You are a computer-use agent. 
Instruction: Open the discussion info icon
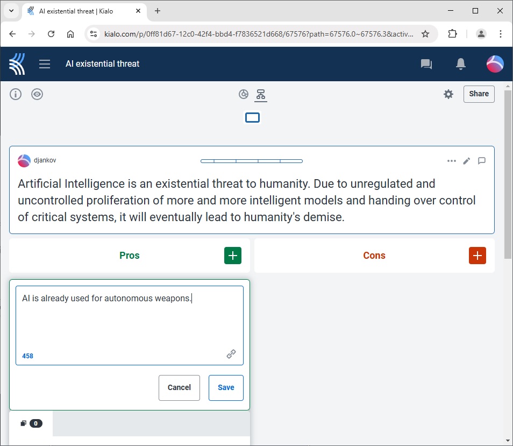click(16, 94)
